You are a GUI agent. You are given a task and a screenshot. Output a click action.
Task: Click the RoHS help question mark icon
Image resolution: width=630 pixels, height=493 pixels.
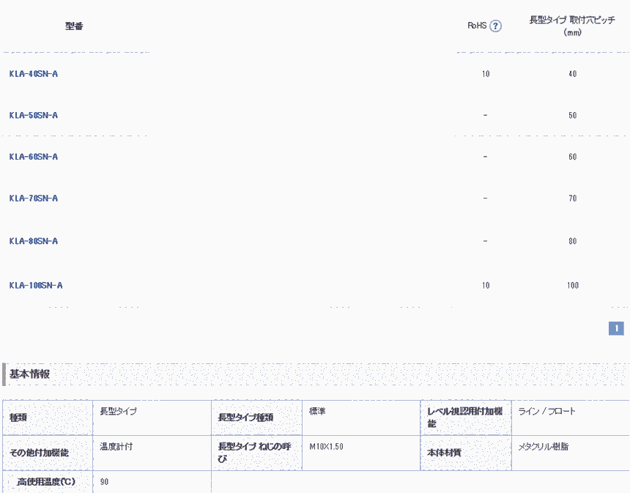495,26
